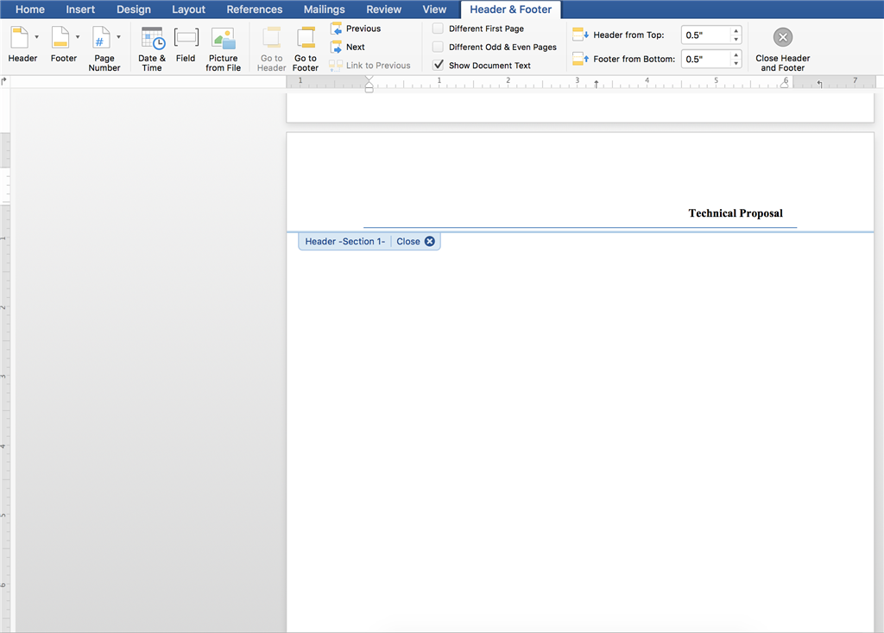Click the Page Number icon
This screenshot has width=884, height=633.
[x=101, y=38]
